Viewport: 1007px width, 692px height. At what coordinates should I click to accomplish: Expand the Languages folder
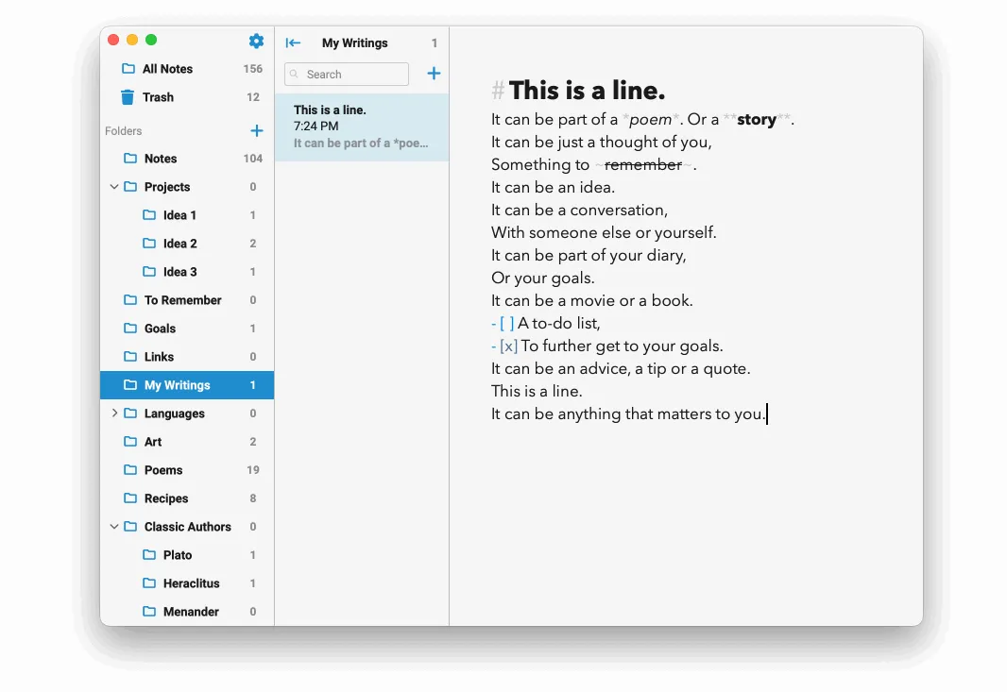coord(114,414)
